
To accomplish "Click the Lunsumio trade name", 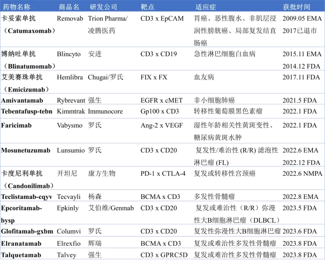I will (x=71, y=150).
